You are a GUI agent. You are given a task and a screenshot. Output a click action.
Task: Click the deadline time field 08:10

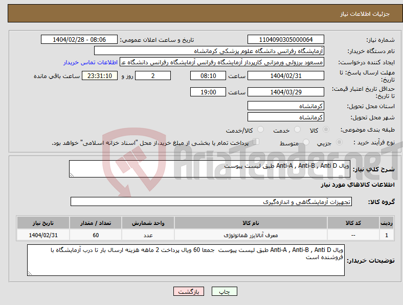point(208,75)
